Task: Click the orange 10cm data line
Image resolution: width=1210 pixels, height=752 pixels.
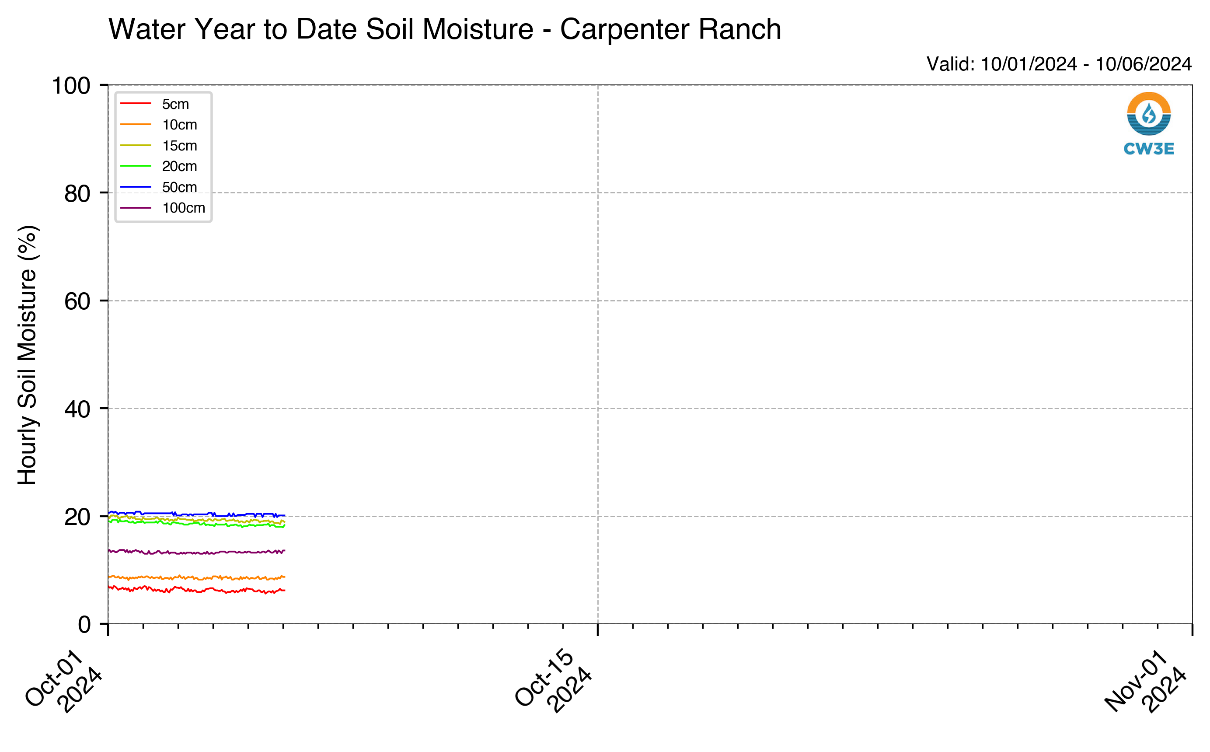Action: (196, 577)
